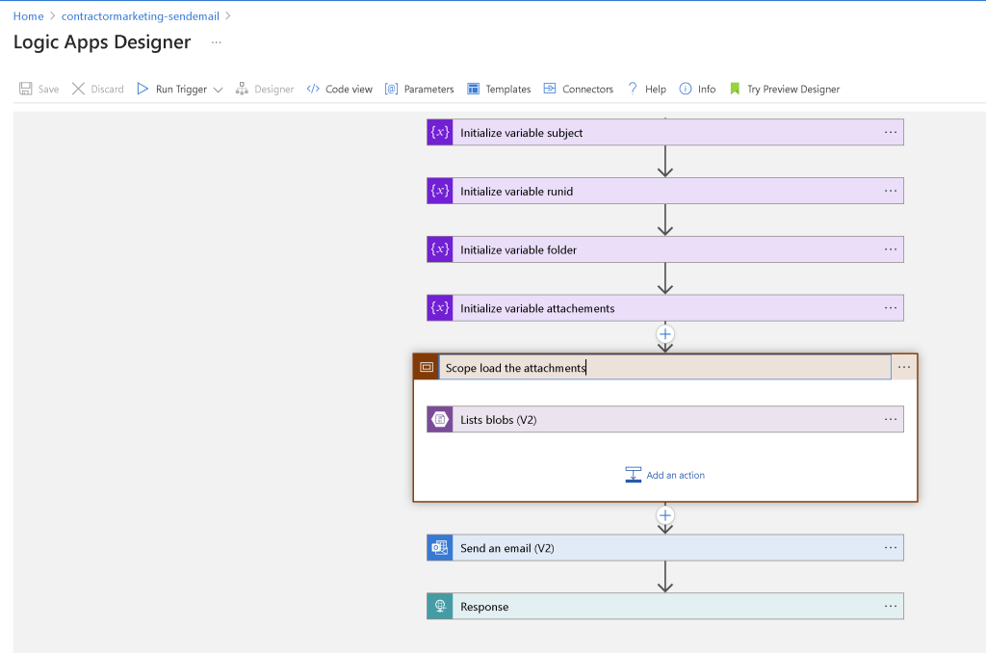The height and width of the screenshot is (653, 986).
Task: Open the Connectors pane
Action: pyautogui.click(x=579, y=89)
